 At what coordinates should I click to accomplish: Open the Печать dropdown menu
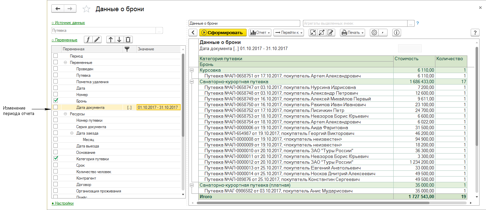tap(353, 32)
